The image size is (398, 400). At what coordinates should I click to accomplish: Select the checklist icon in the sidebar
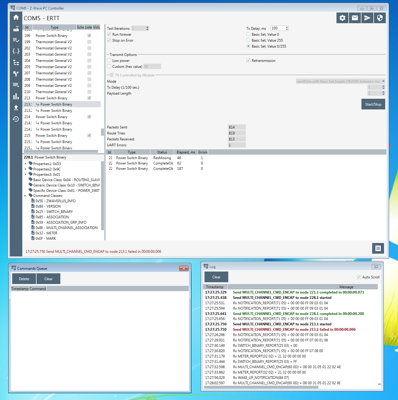pyautogui.click(x=16, y=40)
